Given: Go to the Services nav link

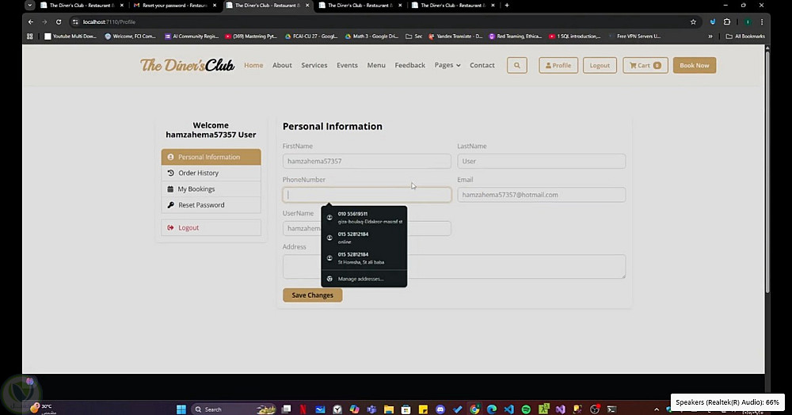Looking at the screenshot, I should click(314, 65).
